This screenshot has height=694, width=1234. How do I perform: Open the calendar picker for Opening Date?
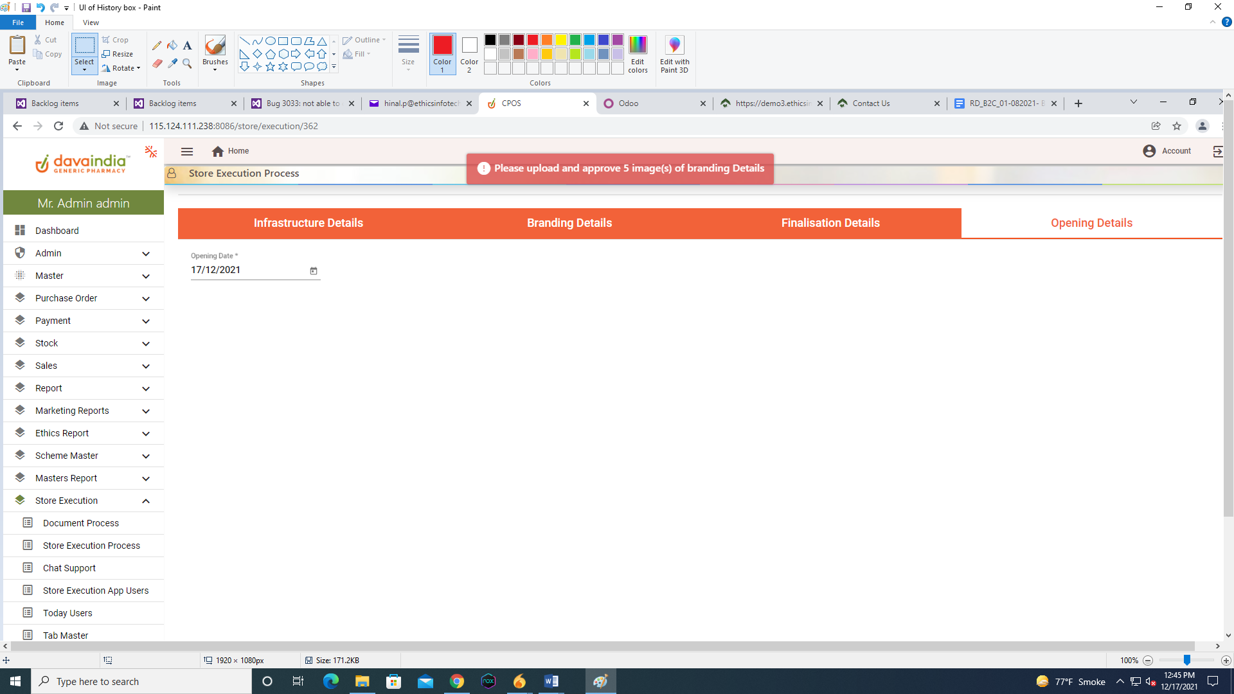314,271
